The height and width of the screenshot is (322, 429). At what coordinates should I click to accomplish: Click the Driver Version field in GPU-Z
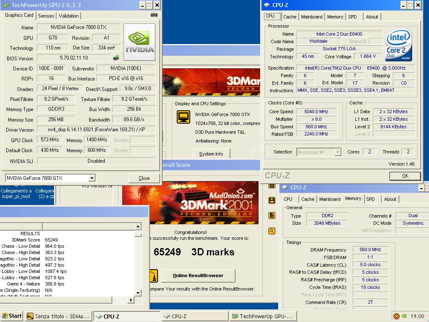(x=96, y=130)
